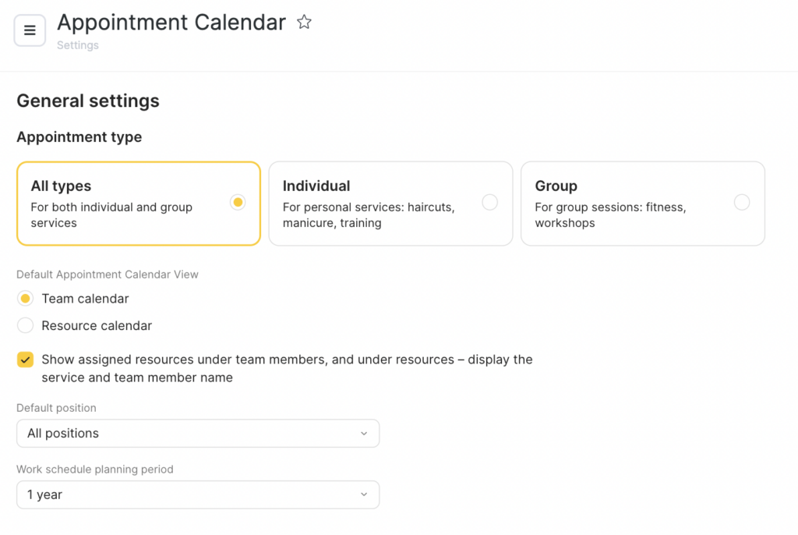Choose the Team calendar radio button
The width and height of the screenshot is (798, 535).
click(x=26, y=299)
